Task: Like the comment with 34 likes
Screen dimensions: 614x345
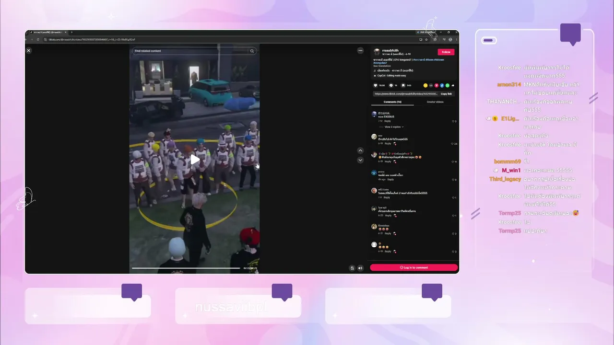Action: click(452, 144)
